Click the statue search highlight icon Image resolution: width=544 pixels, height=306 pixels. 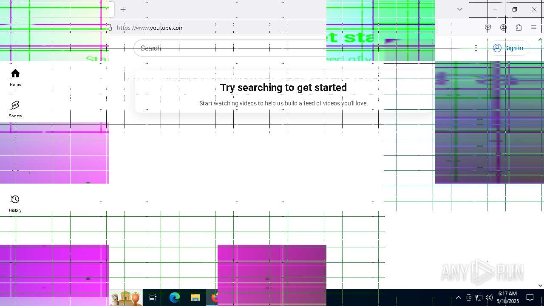(126, 297)
